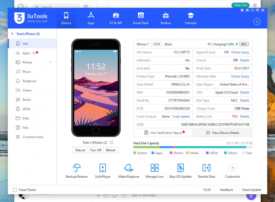Open Smart Flash tab
This screenshot has width=275, height=202.
point(141,18)
